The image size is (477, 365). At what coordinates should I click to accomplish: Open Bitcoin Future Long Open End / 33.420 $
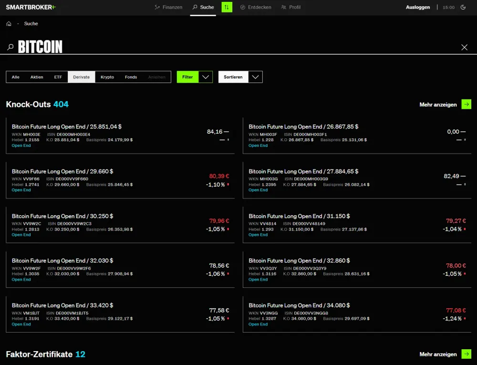(x=120, y=314)
